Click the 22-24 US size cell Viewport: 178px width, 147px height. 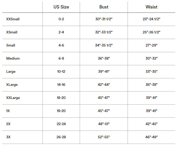click(61, 124)
